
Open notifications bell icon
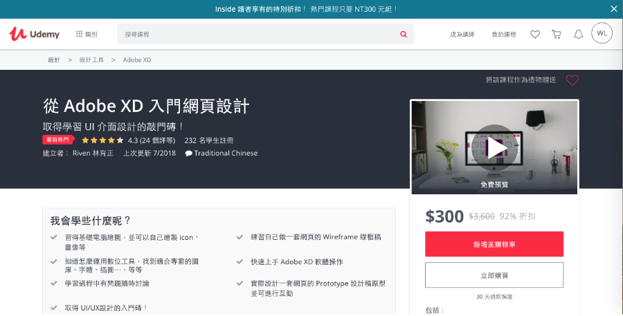tap(578, 35)
